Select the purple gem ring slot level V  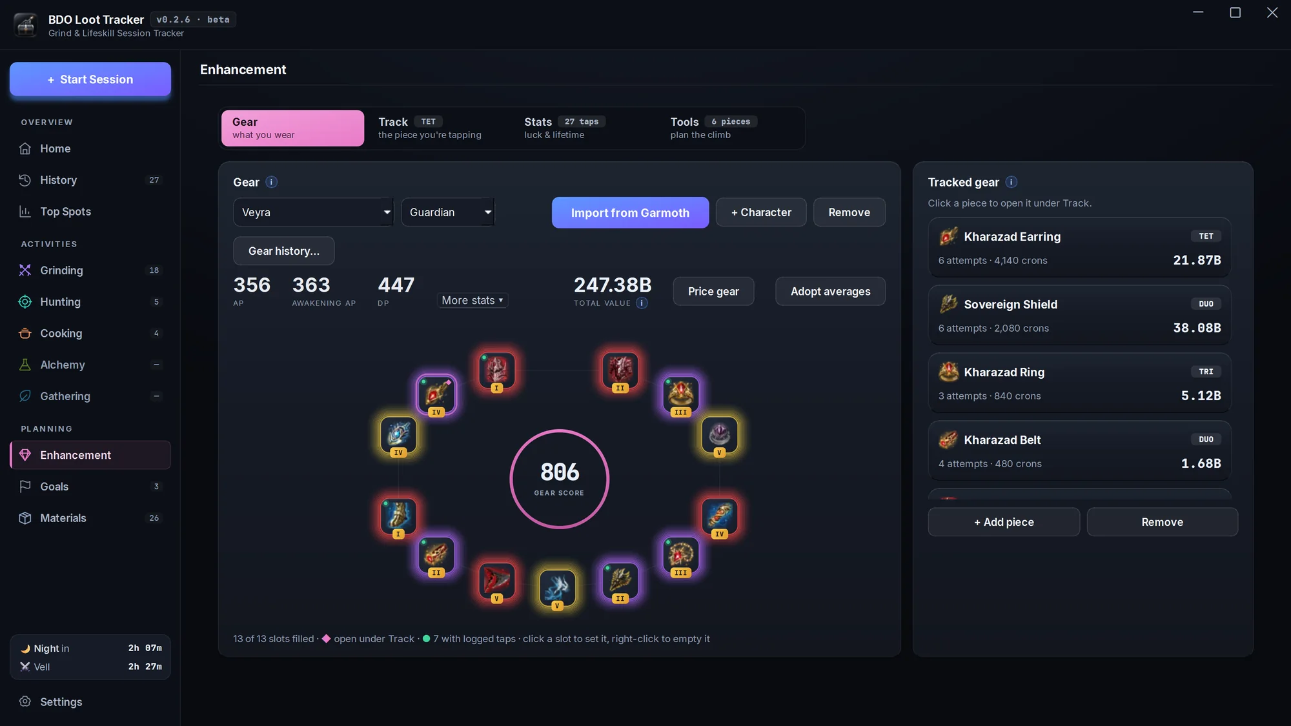pos(719,435)
